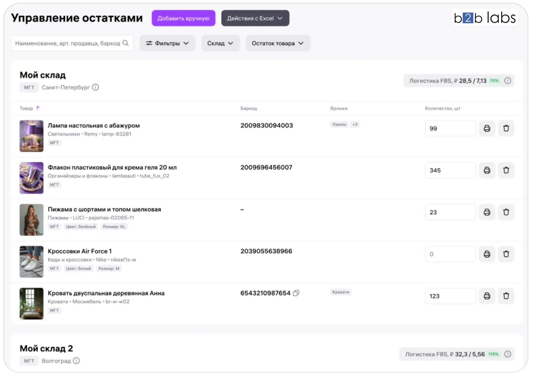Delete the Флакон пластиковый row with trash icon

click(506, 170)
